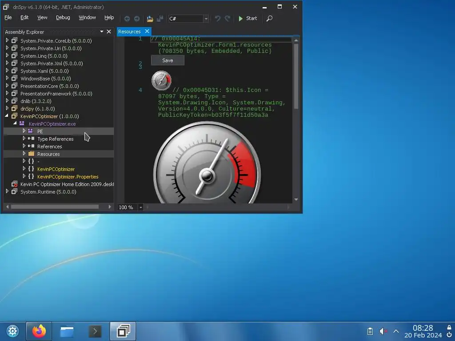Open the File menu

coord(8,17)
